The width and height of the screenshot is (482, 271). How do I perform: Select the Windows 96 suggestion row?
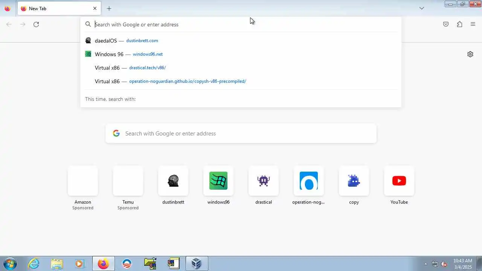(241, 54)
